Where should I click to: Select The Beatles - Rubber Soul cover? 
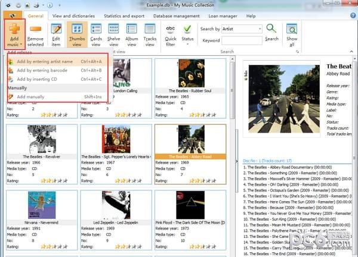tap(191, 73)
